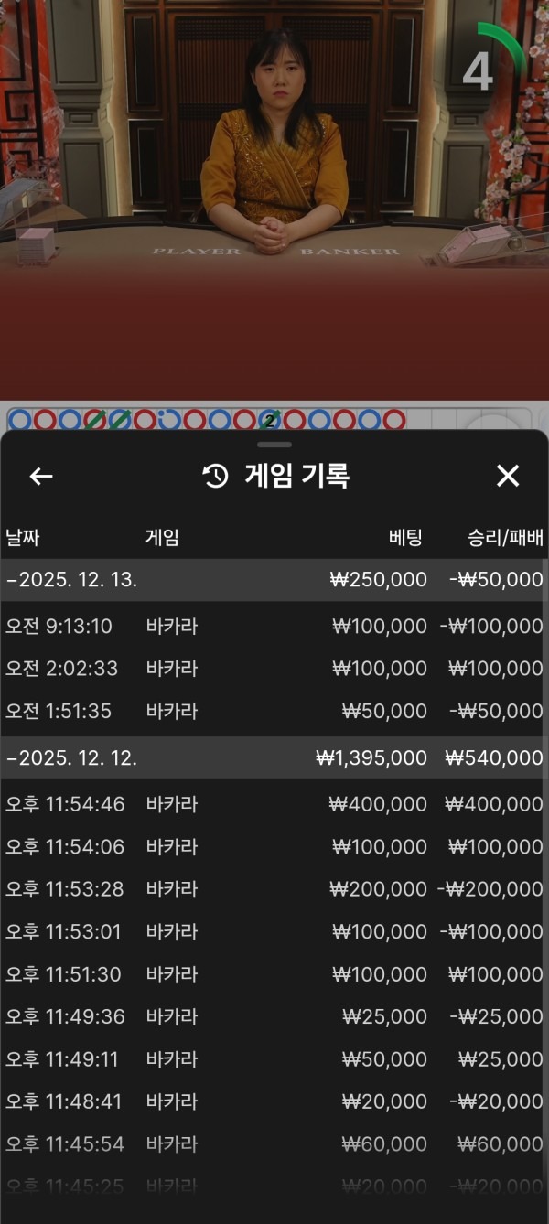Click the ₩250,000 total bet for 12. 13.

pyautogui.click(x=379, y=580)
